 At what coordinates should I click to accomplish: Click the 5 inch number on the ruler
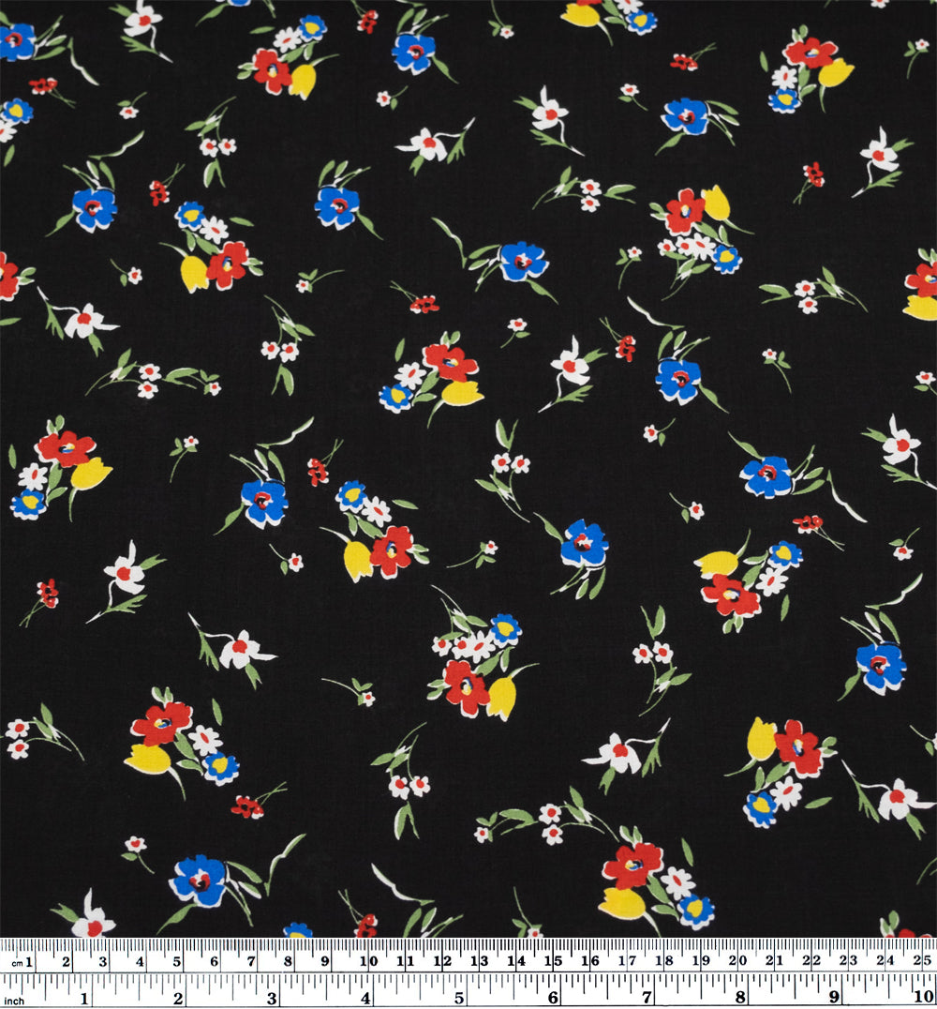(x=460, y=997)
